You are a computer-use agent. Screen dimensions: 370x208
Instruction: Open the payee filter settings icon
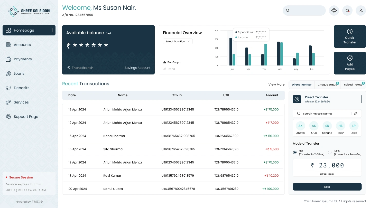pos(356,114)
